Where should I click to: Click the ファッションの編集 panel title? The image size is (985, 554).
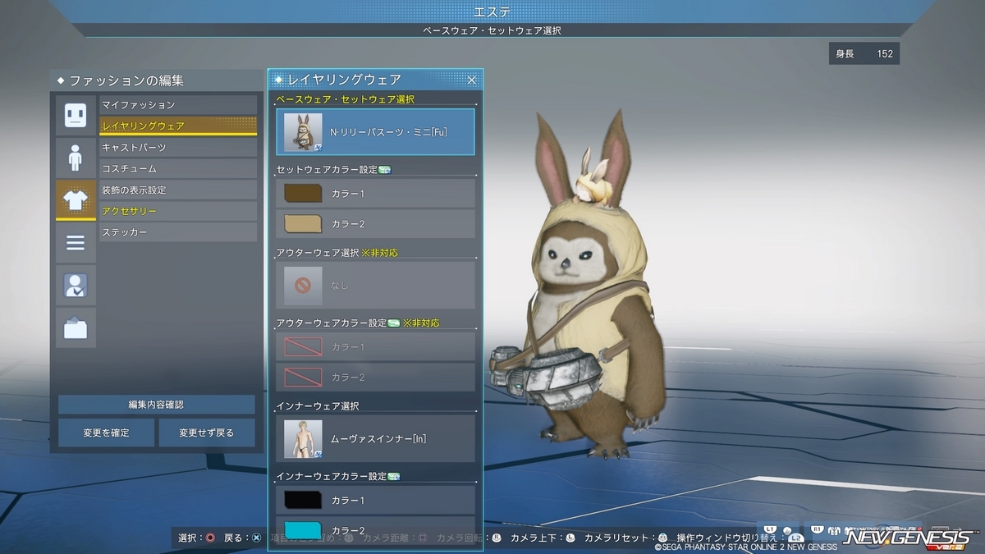pos(126,80)
